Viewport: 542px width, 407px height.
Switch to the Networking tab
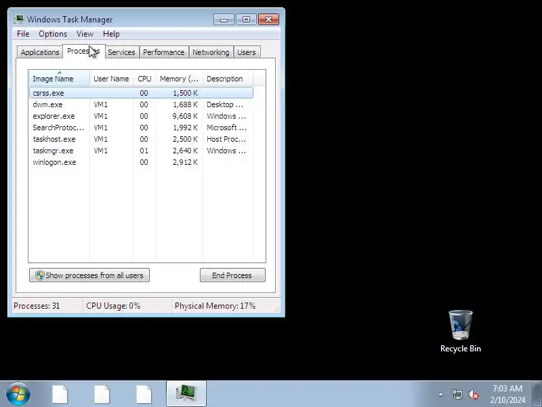pos(211,52)
